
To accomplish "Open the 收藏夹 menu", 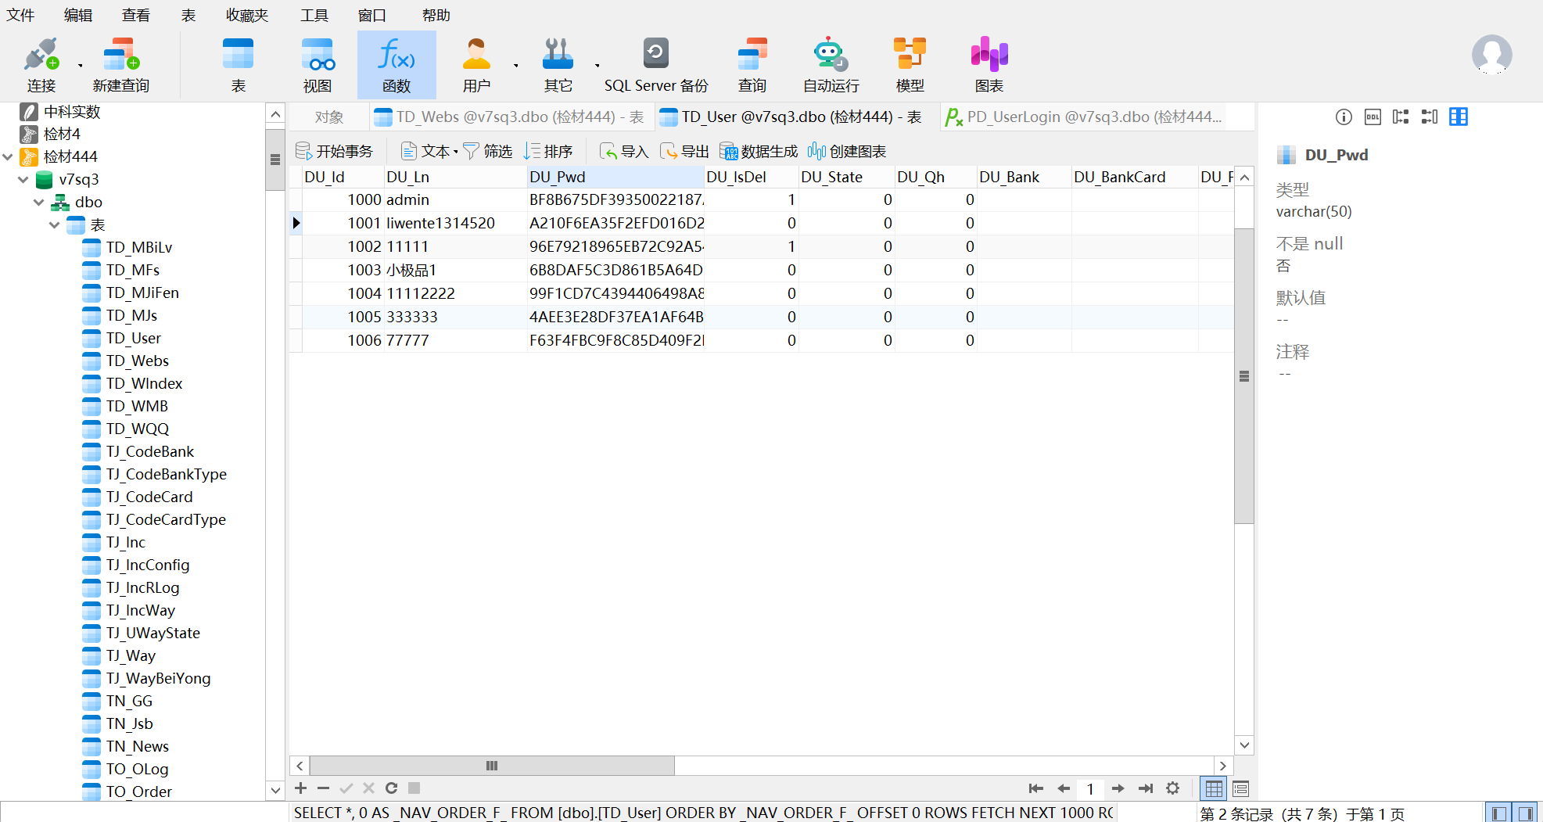I will 246,16.
